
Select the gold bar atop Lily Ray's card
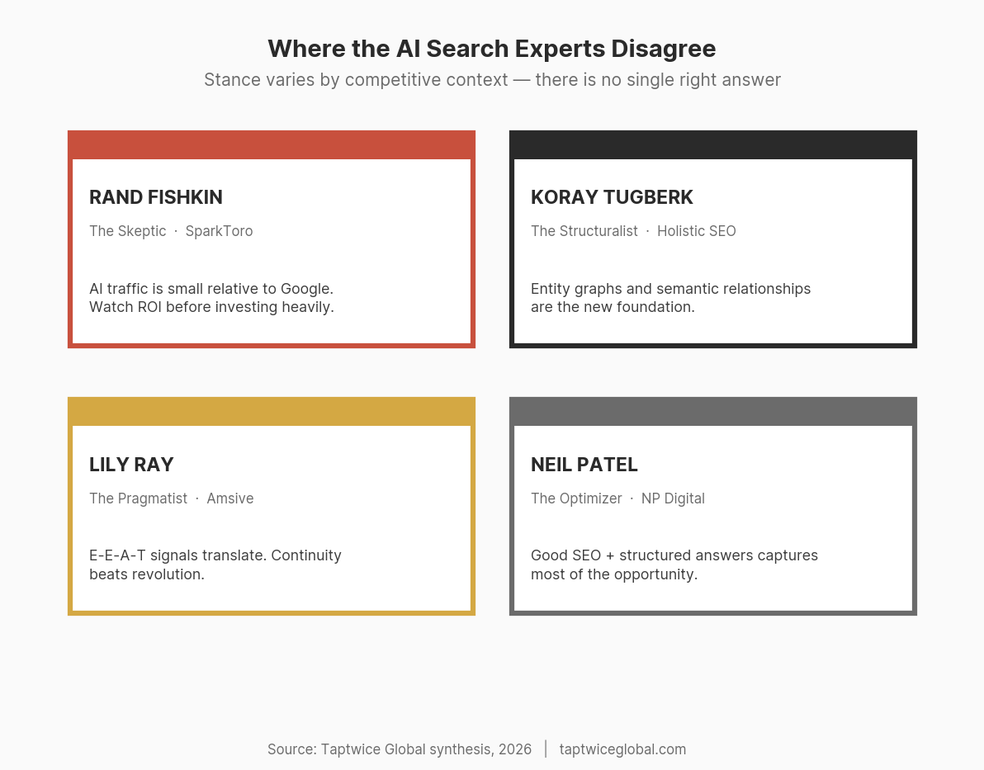click(x=272, y=411)
